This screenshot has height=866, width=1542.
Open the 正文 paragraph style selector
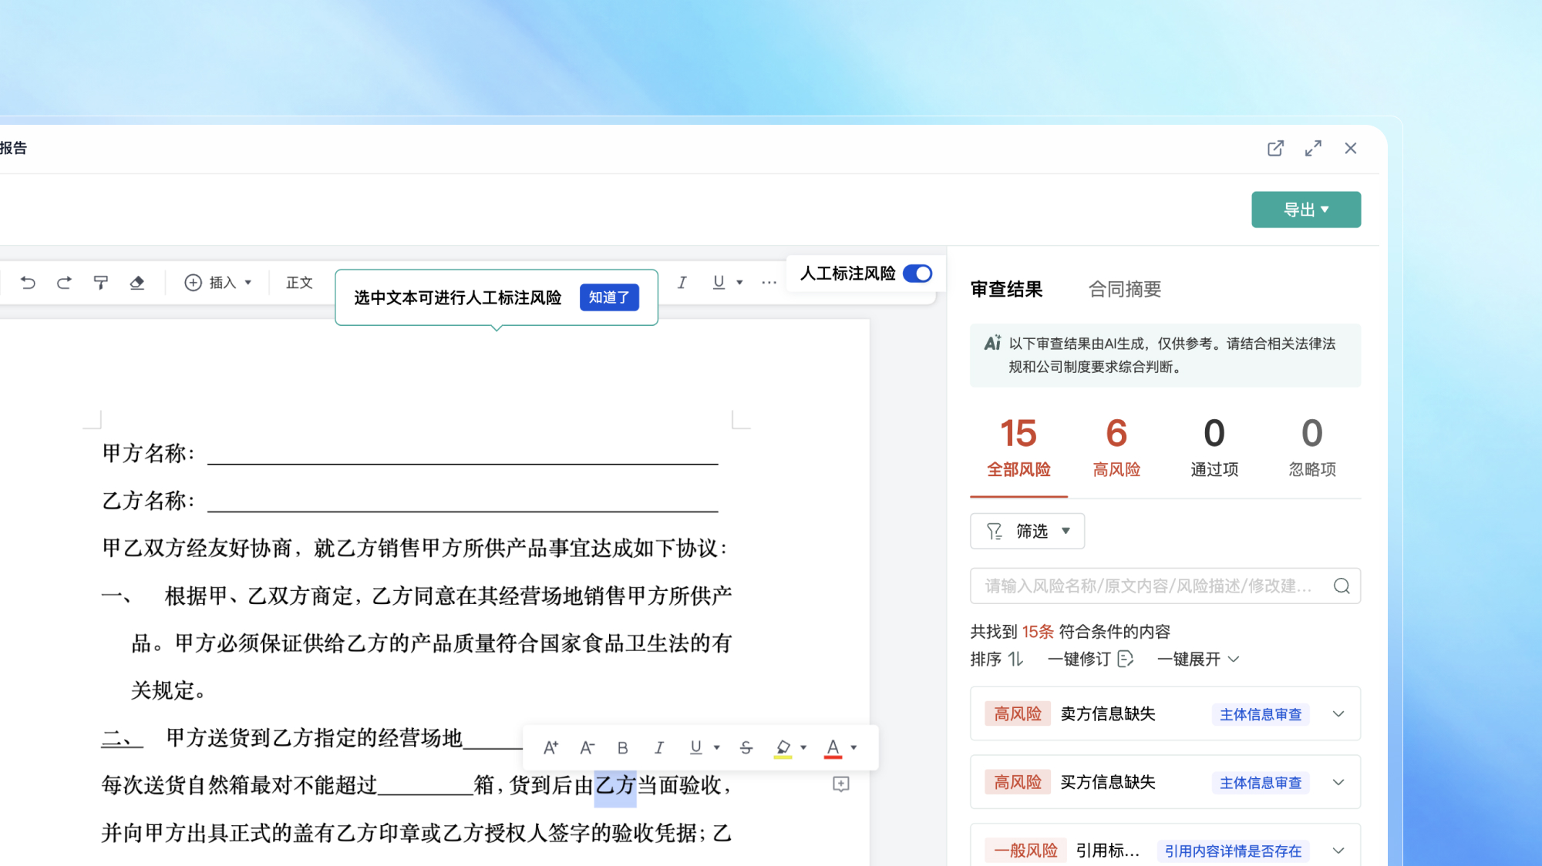point(299,283)
